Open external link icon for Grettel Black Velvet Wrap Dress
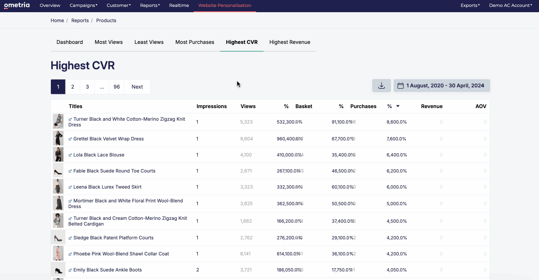This screenshot has height=280, width=539. (x=70, y=139)
